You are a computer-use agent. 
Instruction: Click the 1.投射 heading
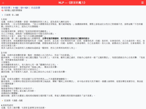tap(4, 19)
